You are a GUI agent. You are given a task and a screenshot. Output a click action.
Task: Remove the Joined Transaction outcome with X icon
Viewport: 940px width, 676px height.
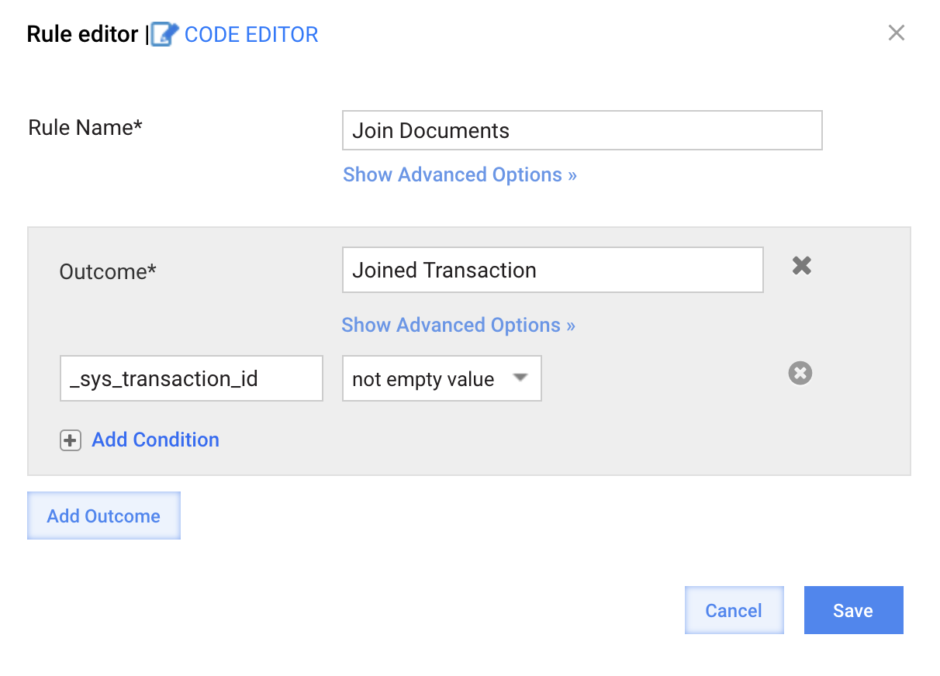coord(802,266)
